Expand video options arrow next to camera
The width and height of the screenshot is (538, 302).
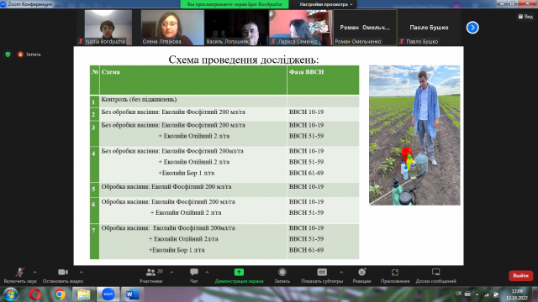[82, 272]
